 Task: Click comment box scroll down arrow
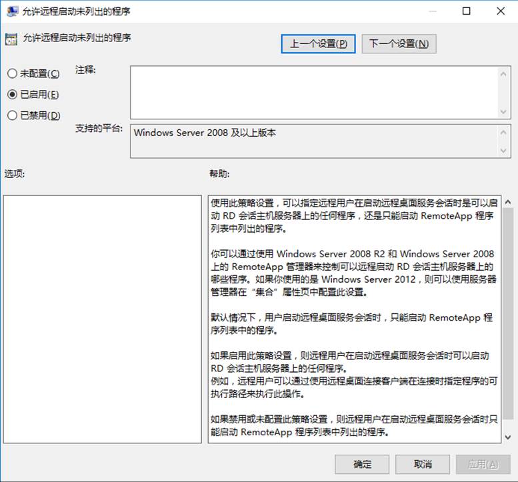[503, 111]
